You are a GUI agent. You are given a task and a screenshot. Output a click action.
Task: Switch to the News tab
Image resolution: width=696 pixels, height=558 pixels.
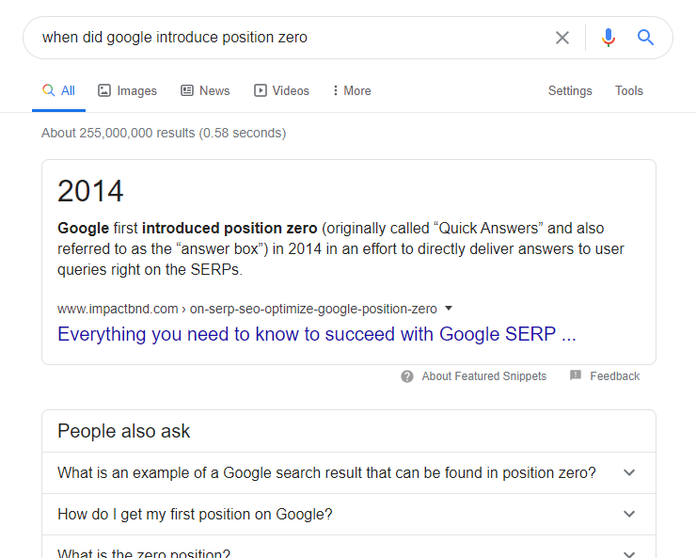point(205,90)
